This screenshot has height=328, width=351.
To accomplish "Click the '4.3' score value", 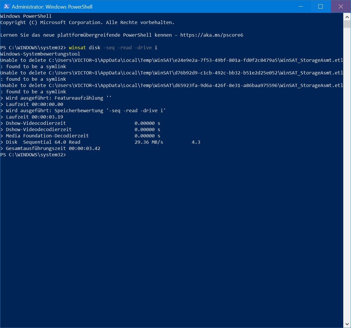I will [196, 142].
